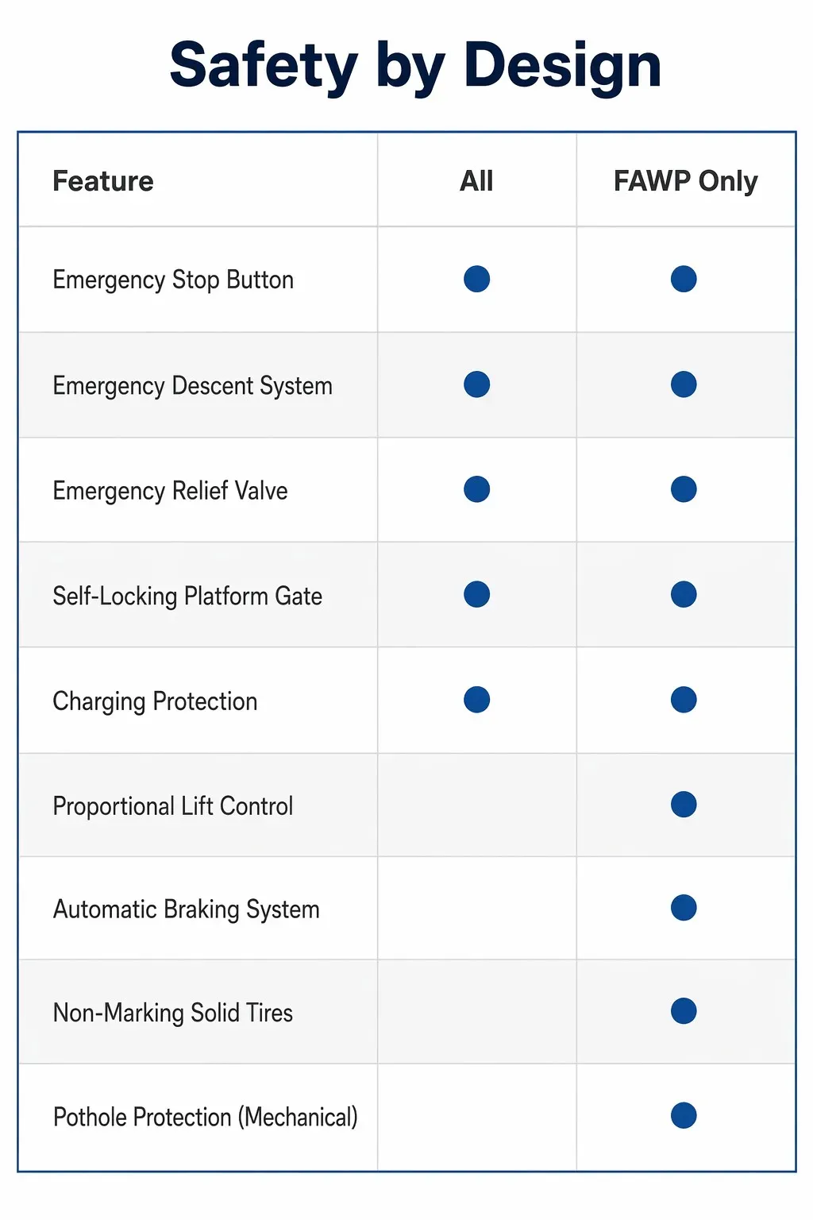This screenshot has width=813, height=1220.
Task: Click the "Feature" column header
Action: pos(103,181)
